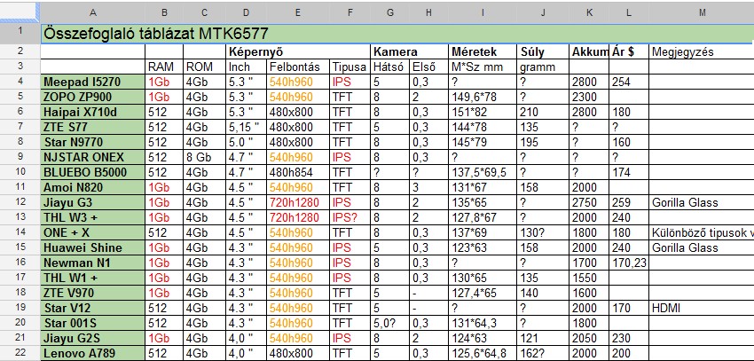Select the 'gramm' cell

pyautogui.click(x=544, y=67)
